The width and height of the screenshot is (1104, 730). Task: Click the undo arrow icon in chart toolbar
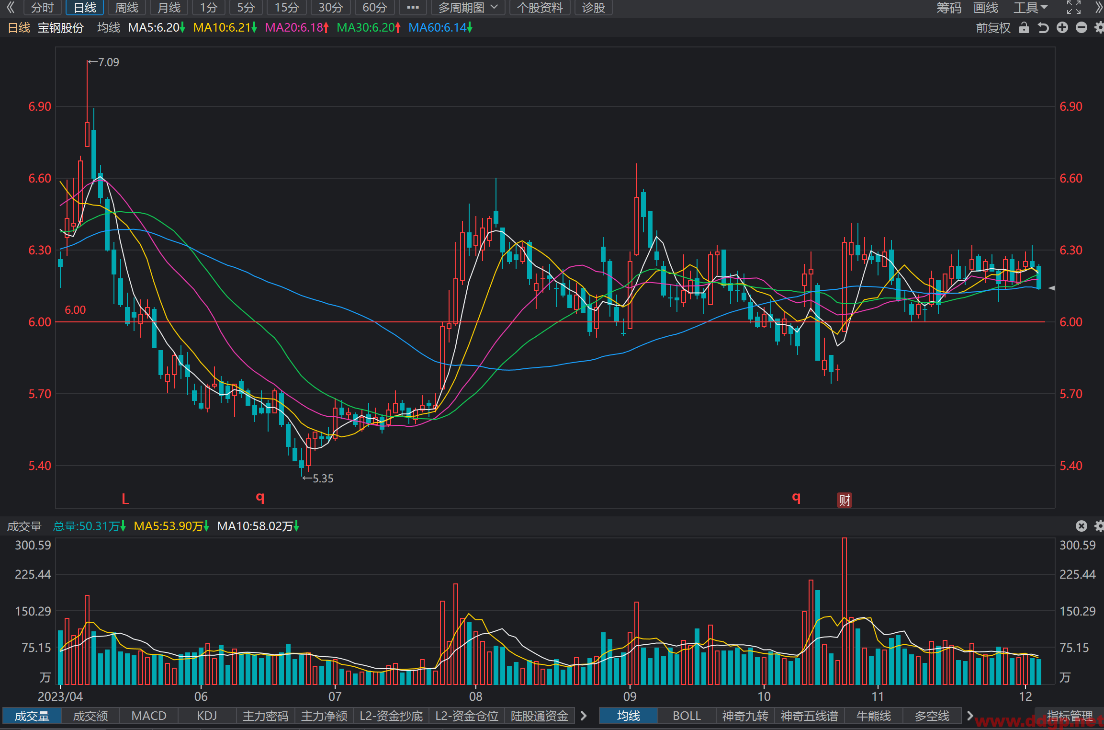click(1043, 28)
